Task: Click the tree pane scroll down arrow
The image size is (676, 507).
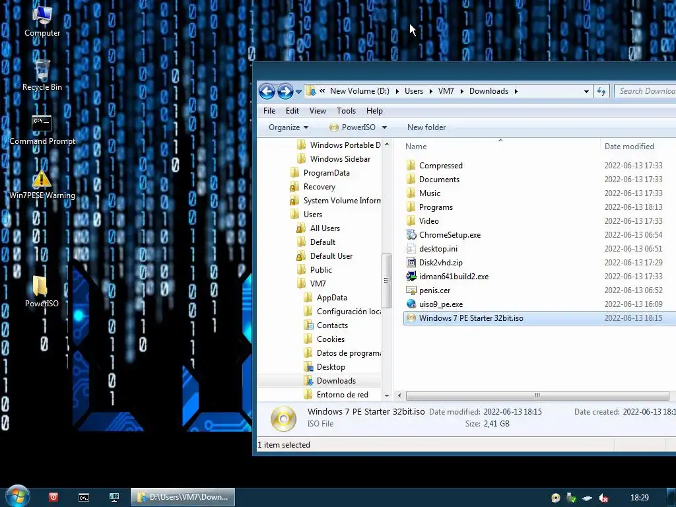Action: [x=387, y=395]
